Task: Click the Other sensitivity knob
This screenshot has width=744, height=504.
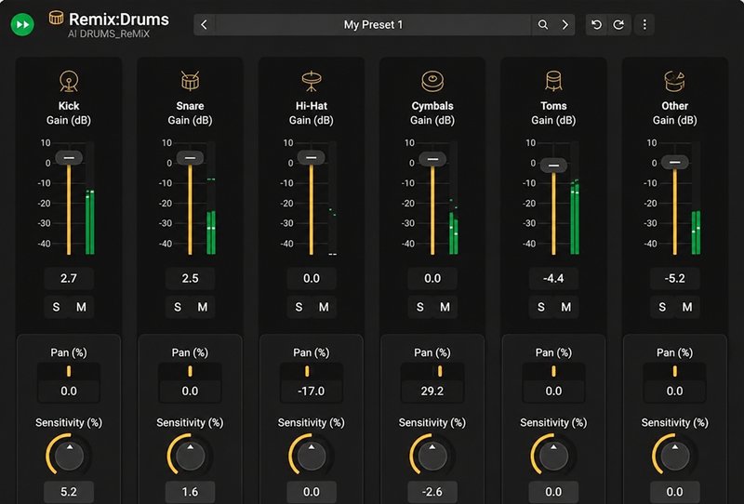Action: 675,456
